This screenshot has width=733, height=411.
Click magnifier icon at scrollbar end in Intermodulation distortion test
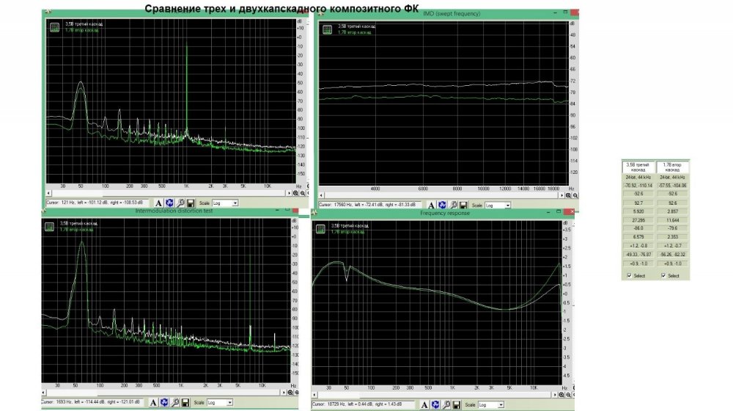[x=290, y=392]
